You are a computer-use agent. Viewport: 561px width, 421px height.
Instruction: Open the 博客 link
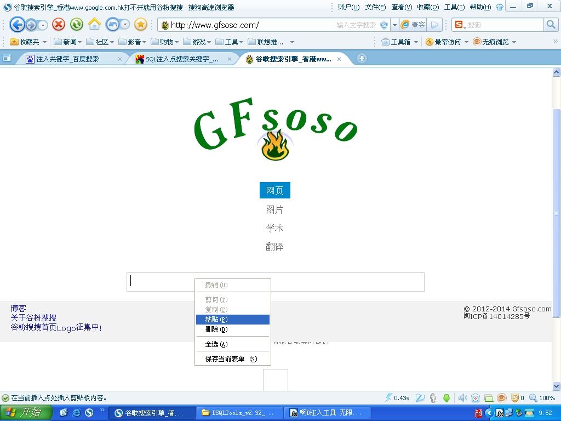(x=18, y=308)
